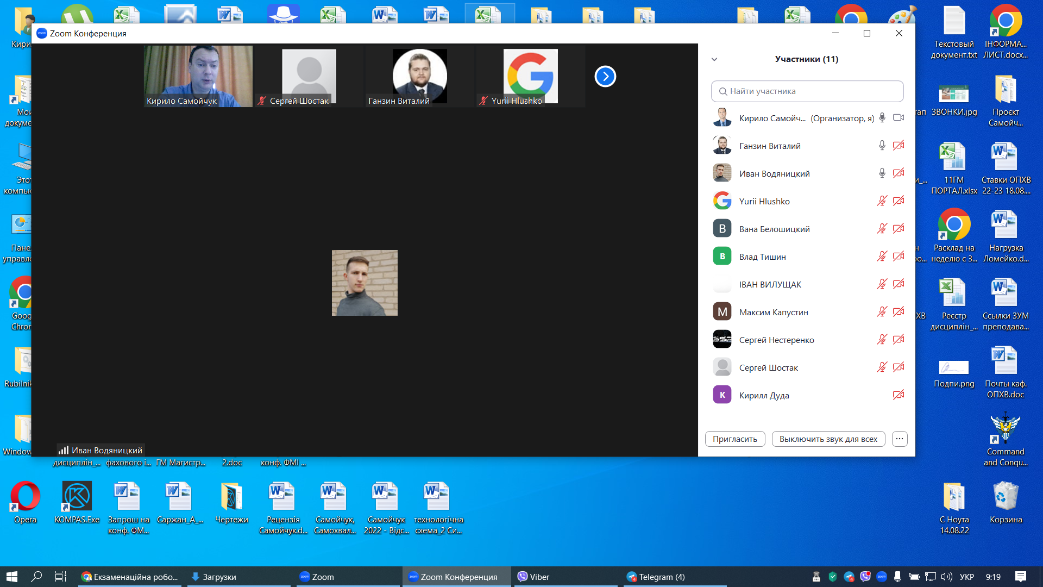Click Пригласить button
The height and width of the screenshot is (587, 1043).
[734, 439]
